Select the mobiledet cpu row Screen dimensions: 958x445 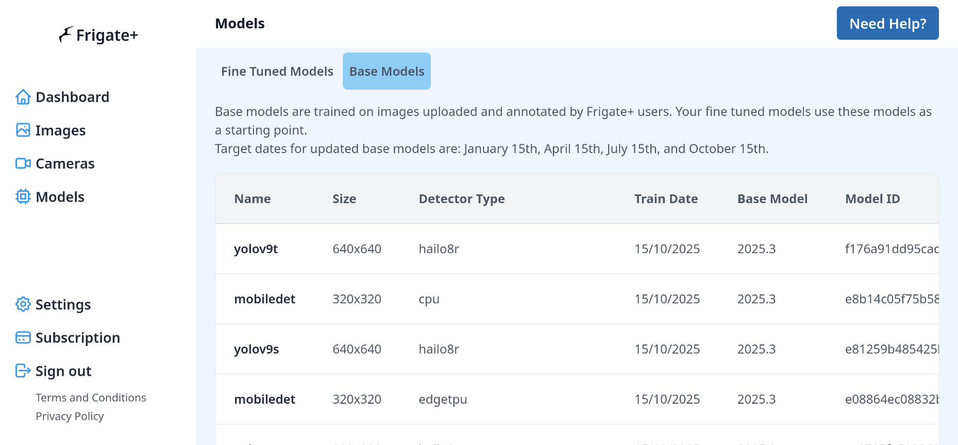429,299
